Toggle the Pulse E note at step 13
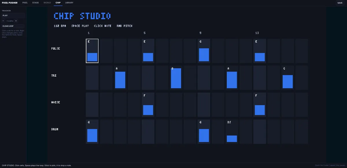The width and height of the screenshot is (347, 168). point(260,51)
